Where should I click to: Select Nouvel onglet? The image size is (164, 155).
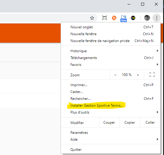[111, 27]
